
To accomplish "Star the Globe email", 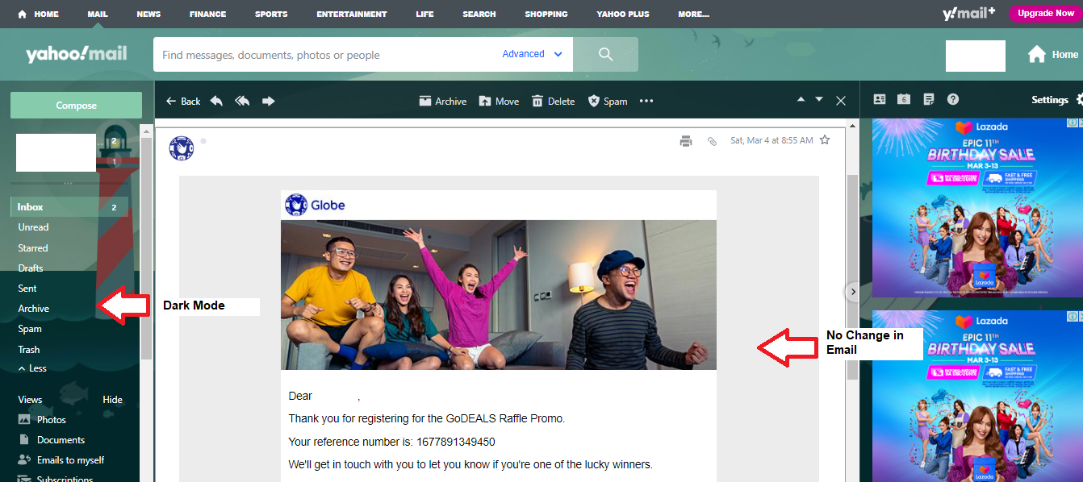I will pos(825,140).
